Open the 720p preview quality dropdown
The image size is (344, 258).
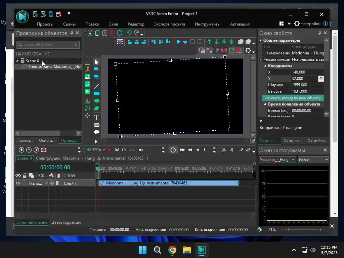pos(104,150)
